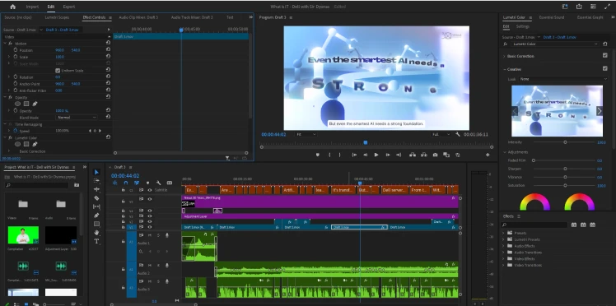The width and height of the screenshot is (616, 306).
Task: Reset the Position parameter
Action: coord(108,50)
